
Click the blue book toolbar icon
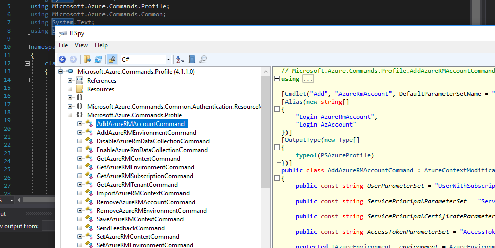pos(192,59)
